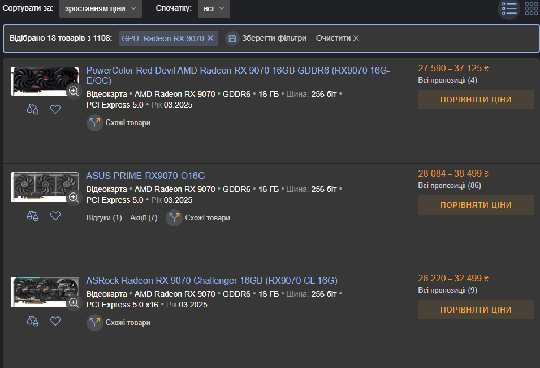Screen dimensions: 540x368
Task: Click the Відібрано 18 товарів з 1108 text
Action: [61, 38]
